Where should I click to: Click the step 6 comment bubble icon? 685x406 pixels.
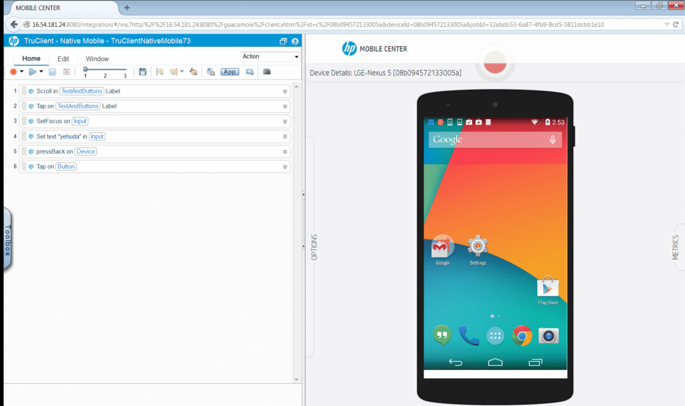click(x=31, y=167)
